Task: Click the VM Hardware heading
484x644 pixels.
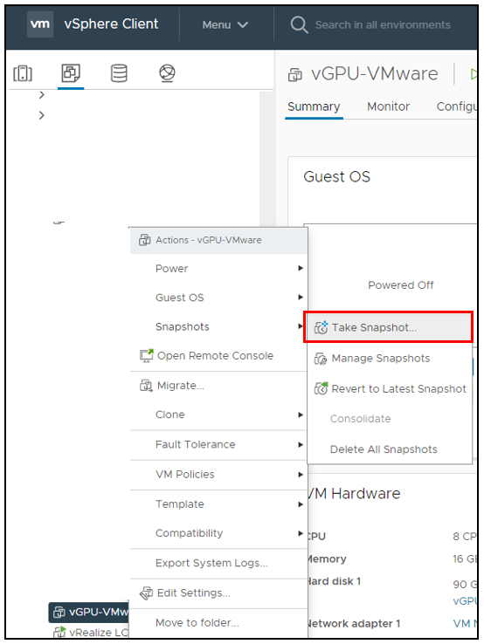Action: coord(354,493)
